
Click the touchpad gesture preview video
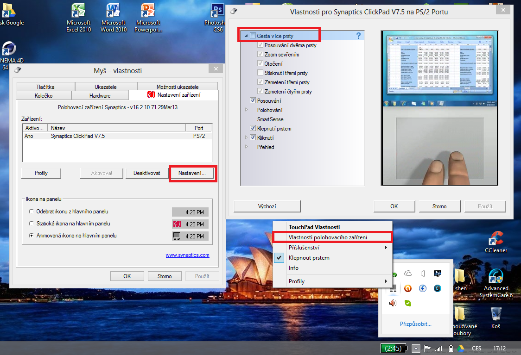point(439,108)
